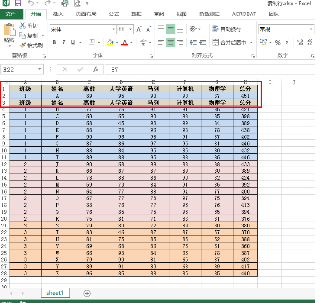
Task: Open the 字体 group dialog launcher
Action: point(151,56)
